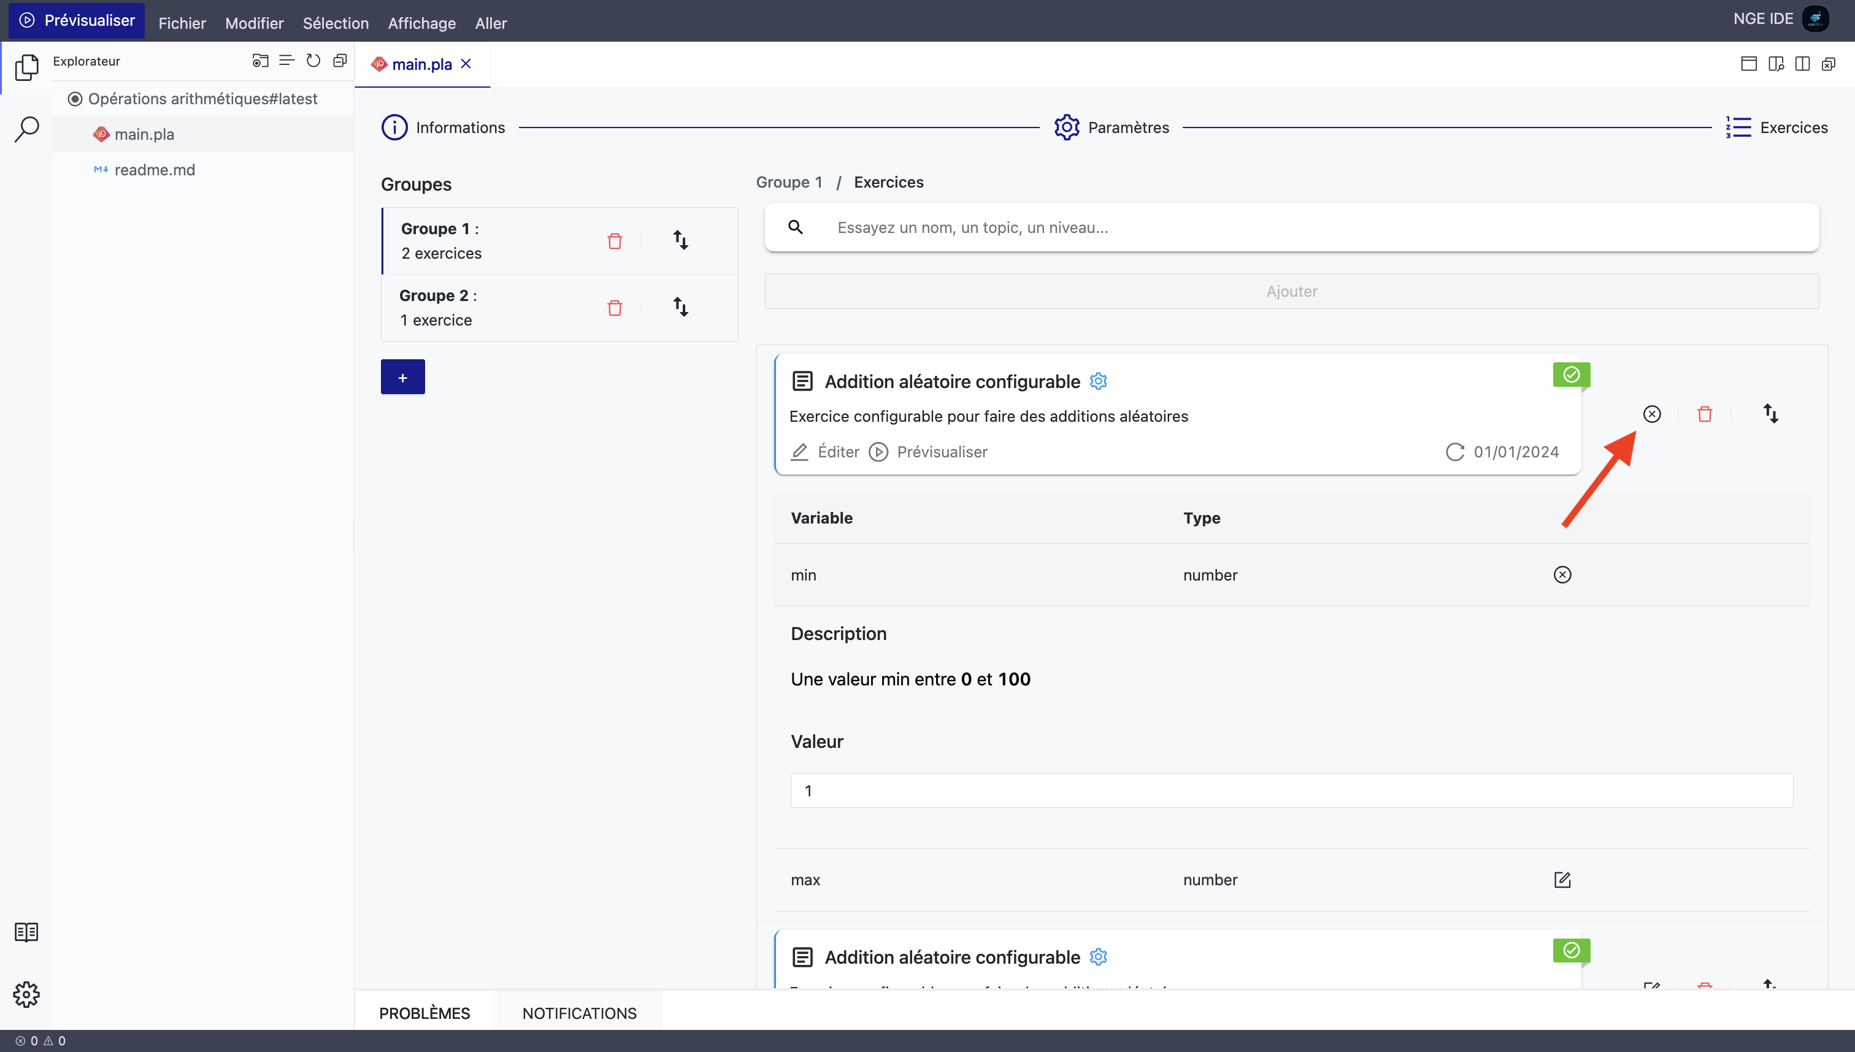Select Groupe 1 with 2 exercices
This screenshot has width=1855, height=1052.
559,240
